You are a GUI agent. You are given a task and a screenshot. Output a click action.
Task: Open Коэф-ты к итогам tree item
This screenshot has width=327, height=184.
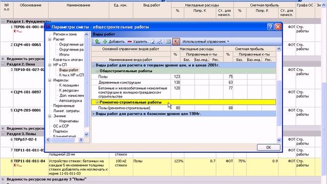coord(68,60)
